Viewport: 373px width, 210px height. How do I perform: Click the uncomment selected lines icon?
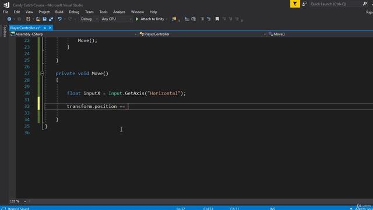tap(209, 19)
